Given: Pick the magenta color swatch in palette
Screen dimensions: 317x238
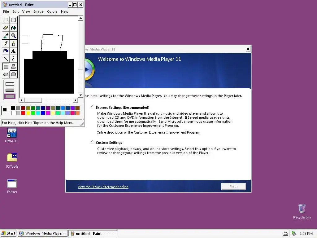Looking at the screenshot, I should 48,113.
